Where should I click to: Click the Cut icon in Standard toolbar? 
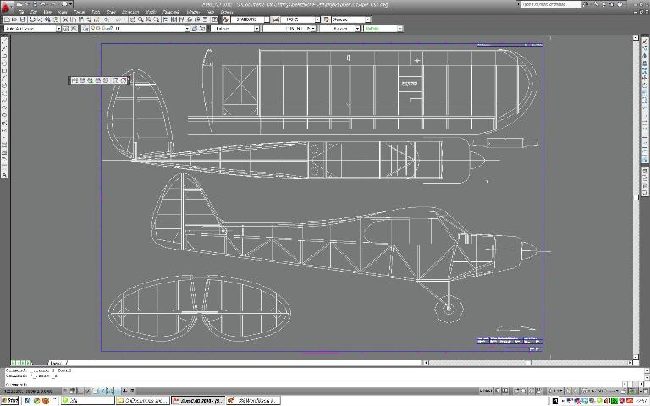pyautogui.click(x=65, y=19)
